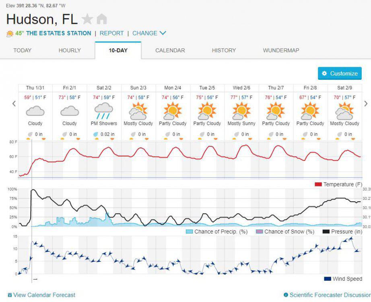
Task: Click the calendar icon beside View Calendar Forecast
Action: click(x=10, y=295)
